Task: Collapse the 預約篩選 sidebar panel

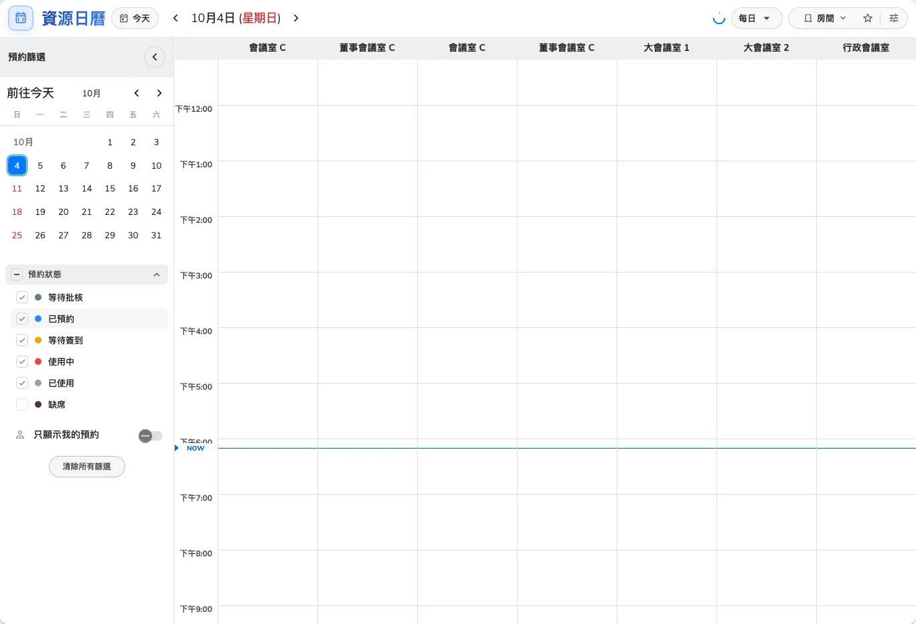Action: tap(155, 57)
